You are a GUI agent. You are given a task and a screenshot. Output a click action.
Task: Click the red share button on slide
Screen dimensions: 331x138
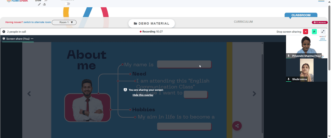(x=237, y=126)
